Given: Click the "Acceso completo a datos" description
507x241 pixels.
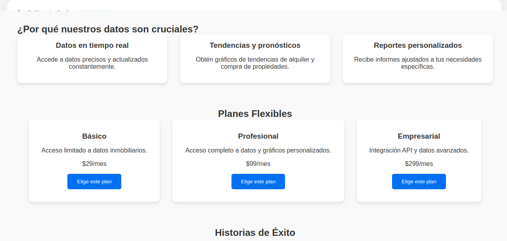Looking at the screenshot, I should [258, 151].
